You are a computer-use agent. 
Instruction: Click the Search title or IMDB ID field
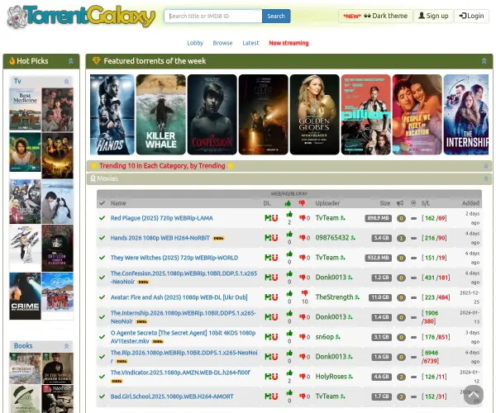pos(213,17)
